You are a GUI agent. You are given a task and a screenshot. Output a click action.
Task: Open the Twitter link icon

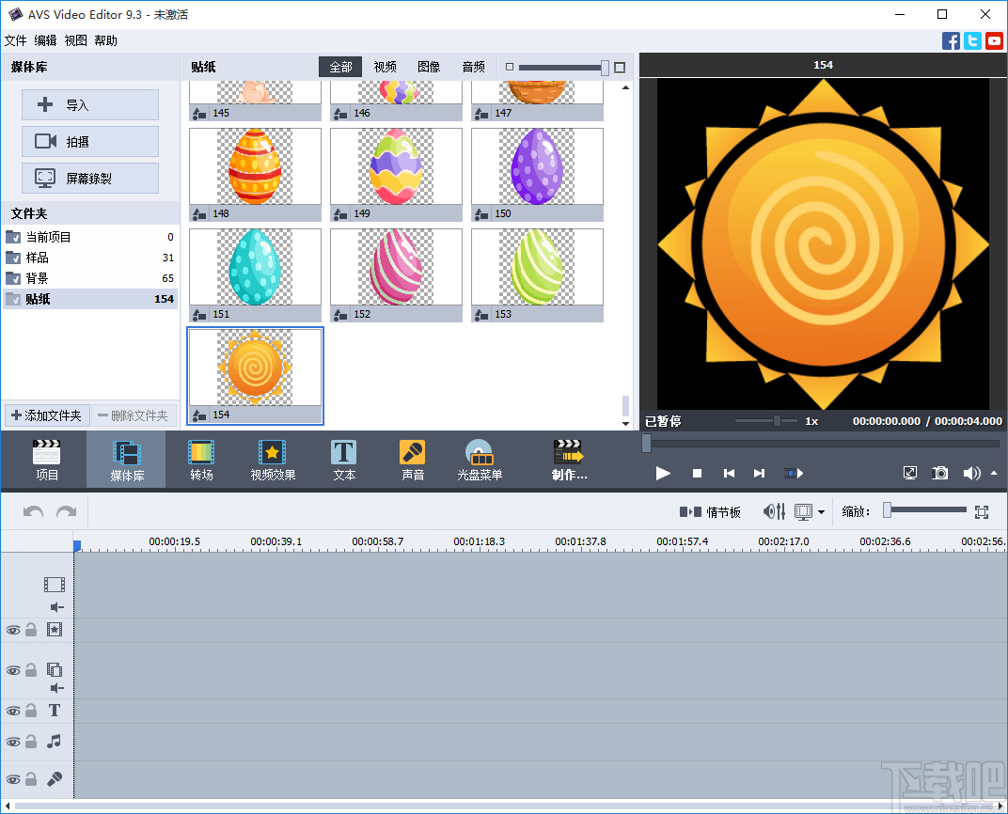[x=972, y=41]
